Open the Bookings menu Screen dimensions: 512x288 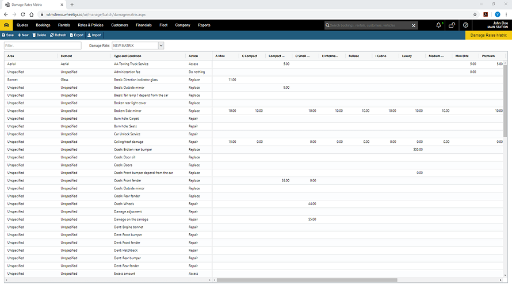43,25
